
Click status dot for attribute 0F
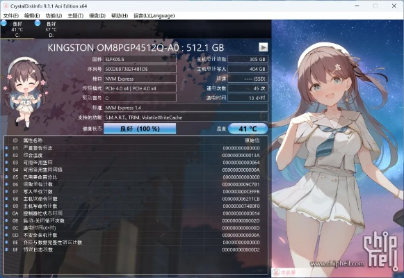pos(7,250)
